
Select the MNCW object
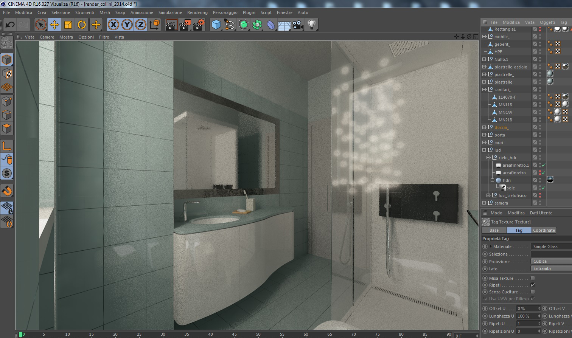tap(505, 112)
